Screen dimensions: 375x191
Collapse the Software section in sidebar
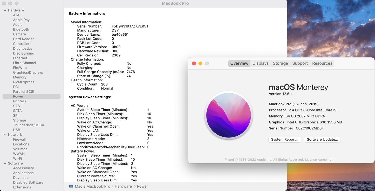tap(5, 163)
